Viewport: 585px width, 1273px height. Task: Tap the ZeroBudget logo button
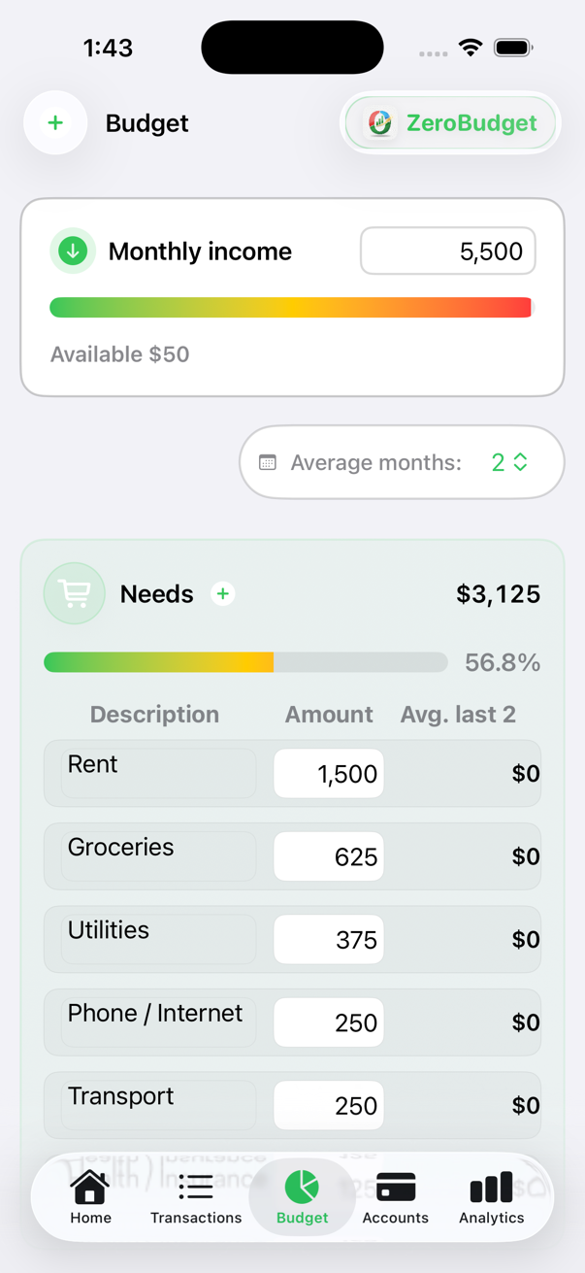click(451, 123)
